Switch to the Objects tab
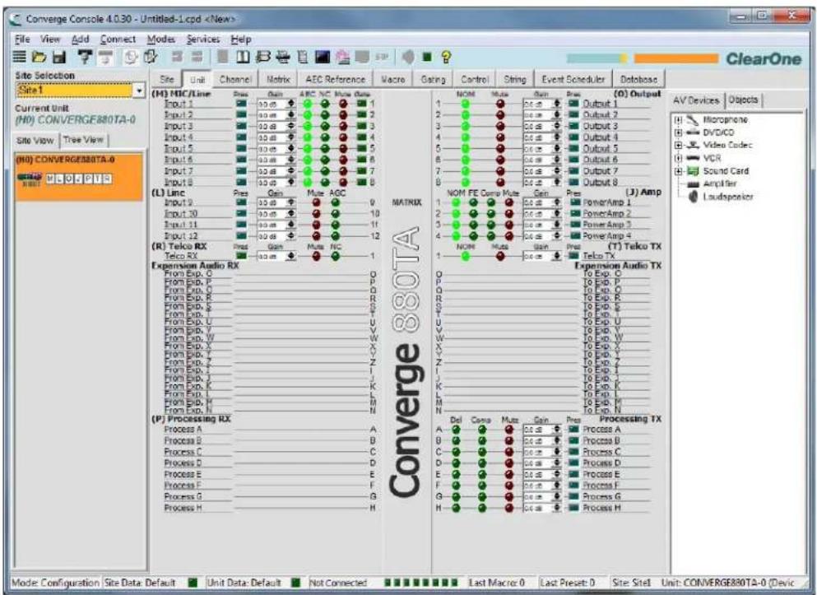The height and width of the screenshot is (595, 817). coord(744,100)
